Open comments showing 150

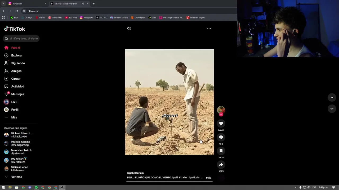pyautogui.click(x=221, y=137)
